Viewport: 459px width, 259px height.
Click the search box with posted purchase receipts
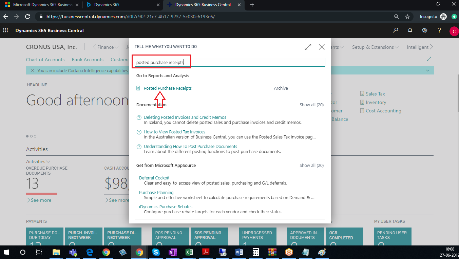tap(230, 62)
